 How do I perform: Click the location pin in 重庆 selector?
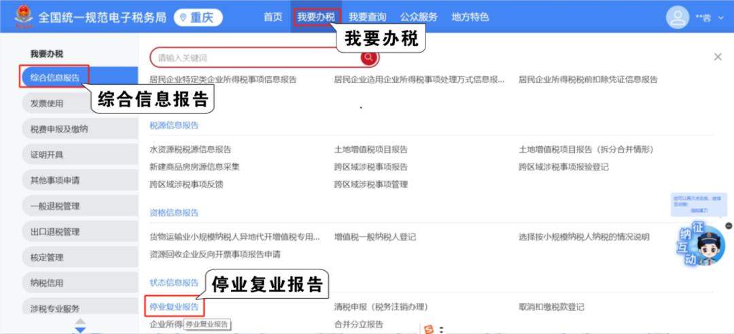[x=183, y=18]
